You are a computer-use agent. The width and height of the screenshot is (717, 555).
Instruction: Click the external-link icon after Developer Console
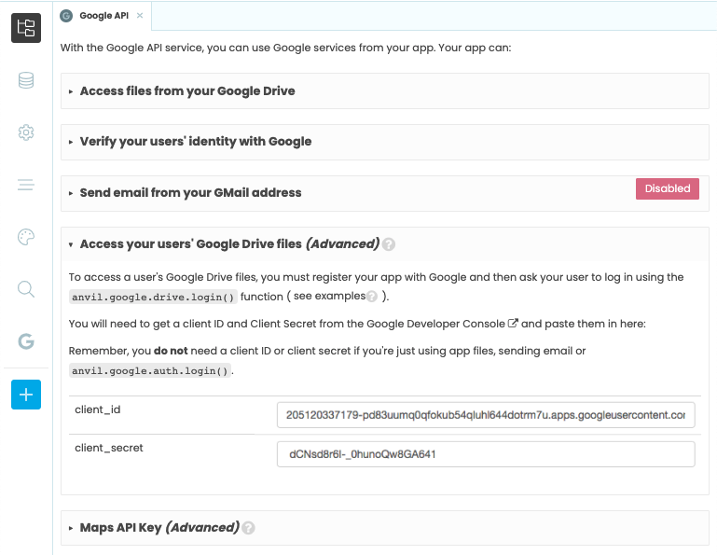pos(513,323)
